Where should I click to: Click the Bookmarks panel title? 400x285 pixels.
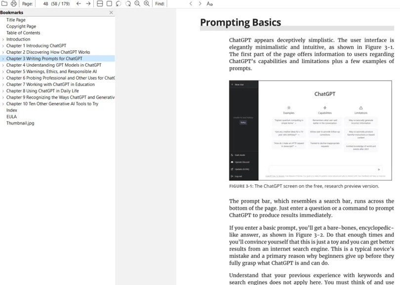pos(12,12)
